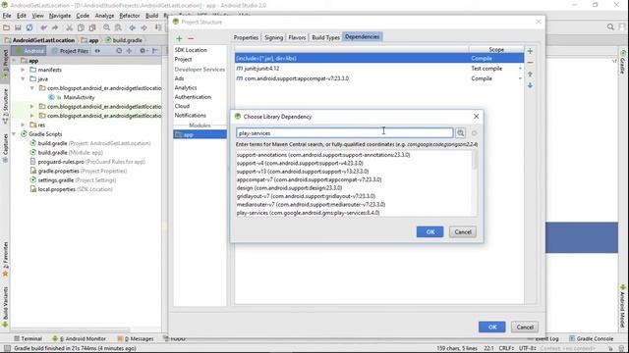Collapse the Gradle Scripts node
The height and width of the screenshot is (353, 629).
coord(14,134)
